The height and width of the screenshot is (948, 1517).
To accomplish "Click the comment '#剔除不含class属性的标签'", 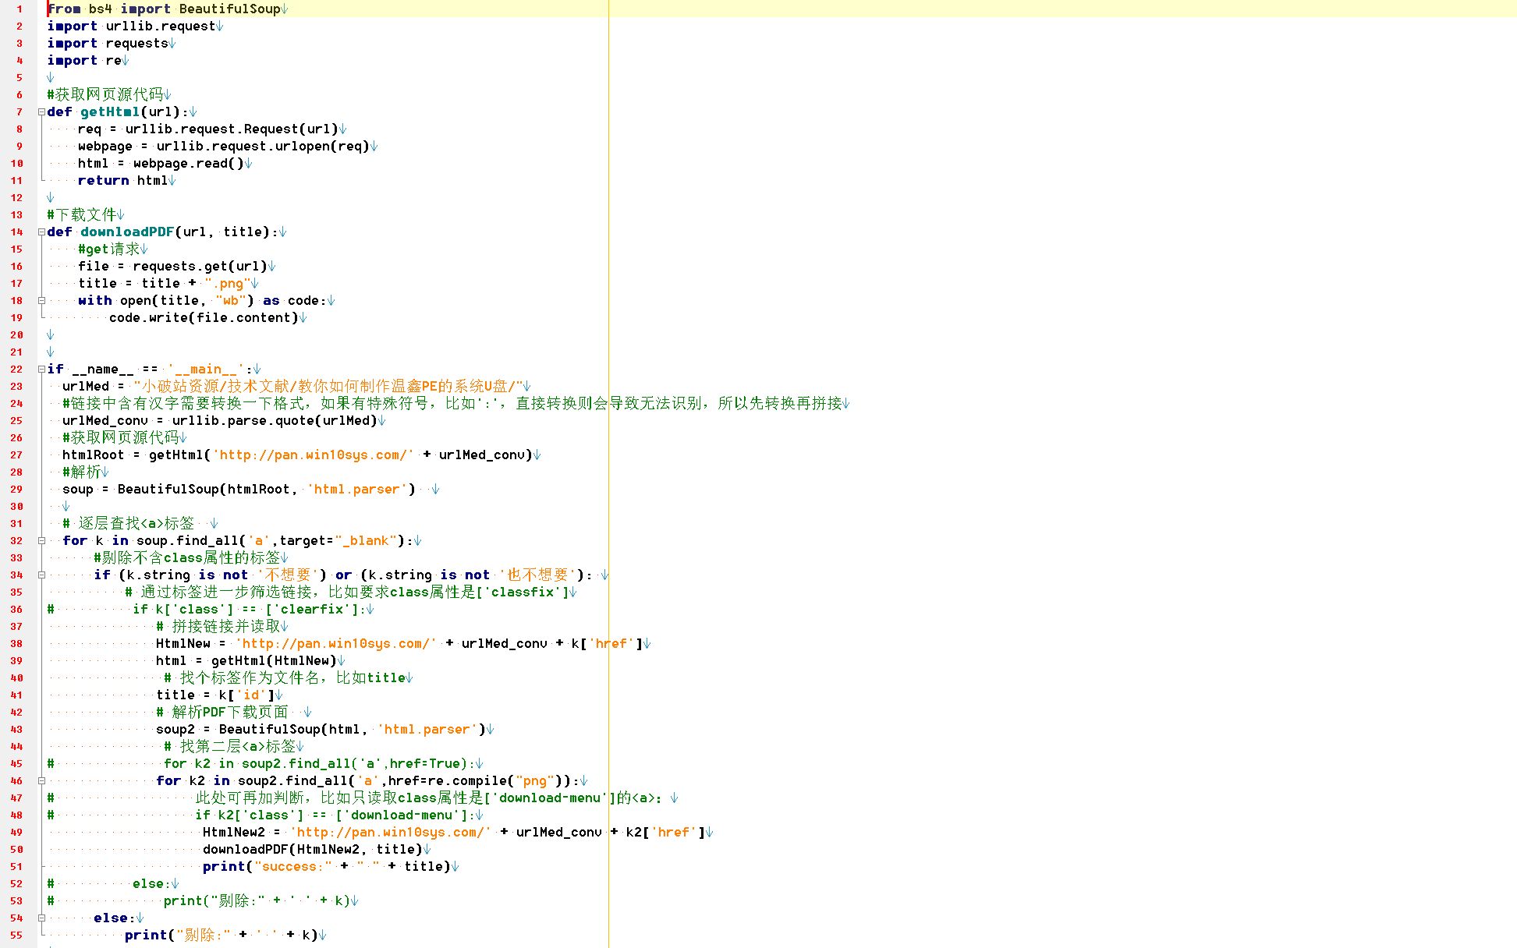I will (x=187, y=557).
